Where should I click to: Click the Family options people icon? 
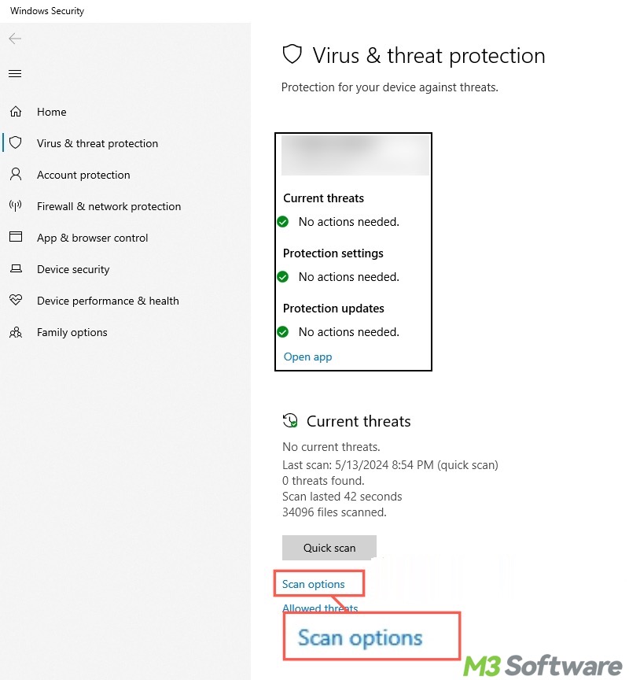16,332
